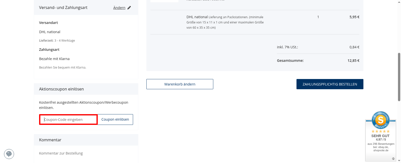This screenshot has width=401, height=163.
Task: Click the Aktionscoupon einlösen section header
Action: 61,89
